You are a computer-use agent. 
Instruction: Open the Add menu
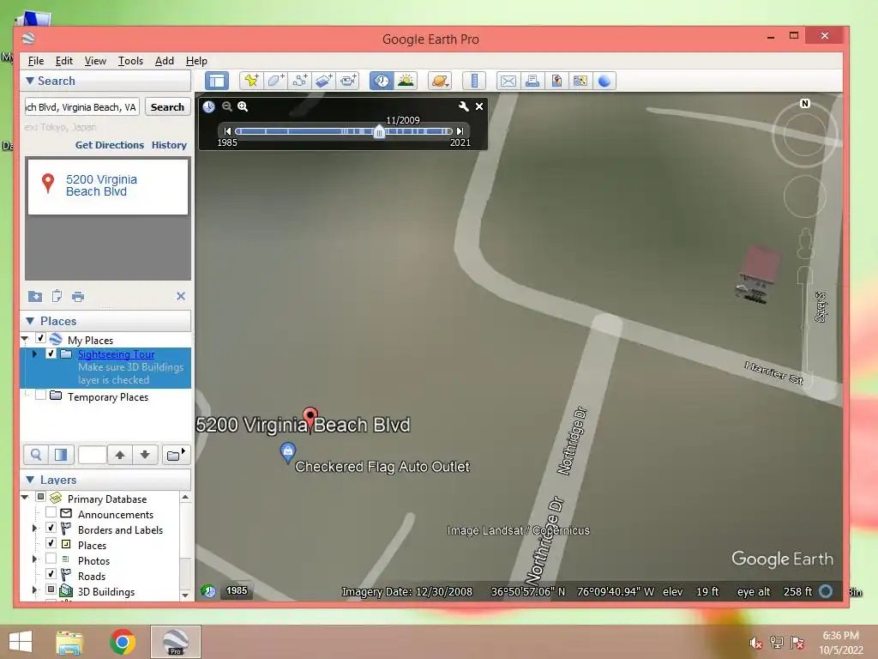(x=164, y=61)
